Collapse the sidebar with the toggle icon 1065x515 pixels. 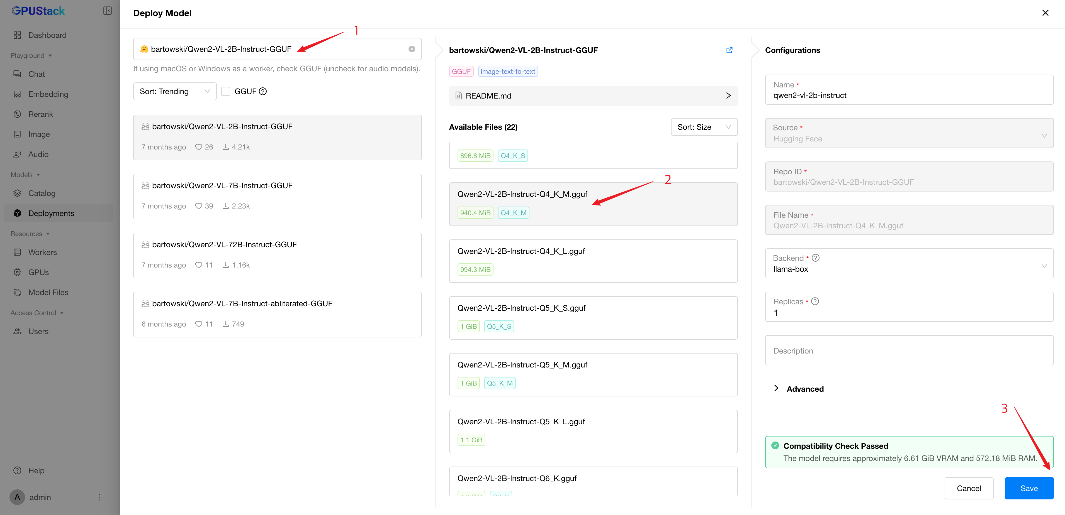(107, 11)
